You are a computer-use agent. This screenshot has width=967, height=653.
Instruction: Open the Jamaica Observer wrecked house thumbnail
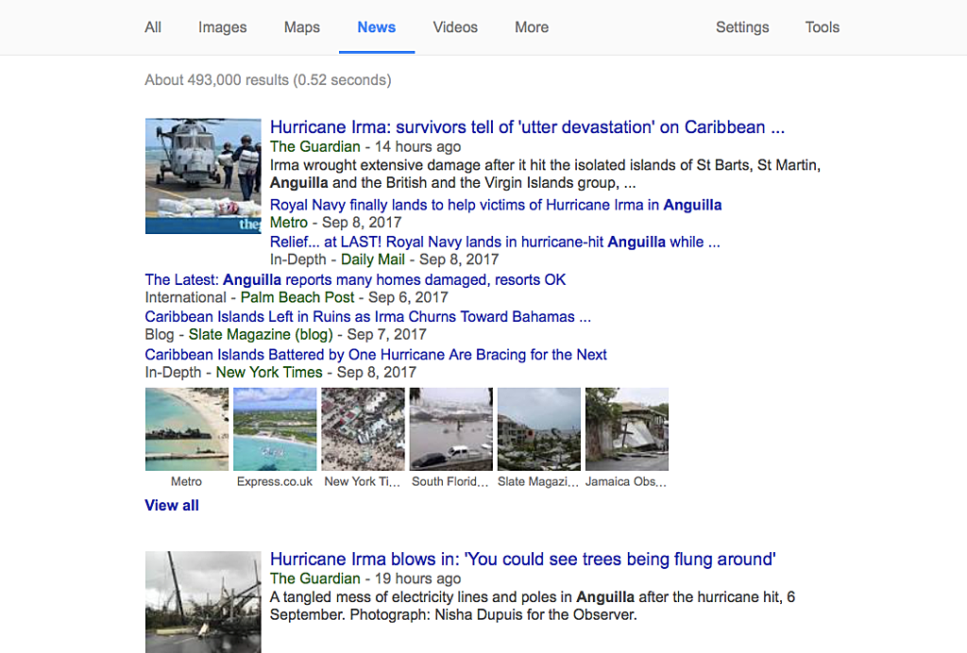(627, 429)
